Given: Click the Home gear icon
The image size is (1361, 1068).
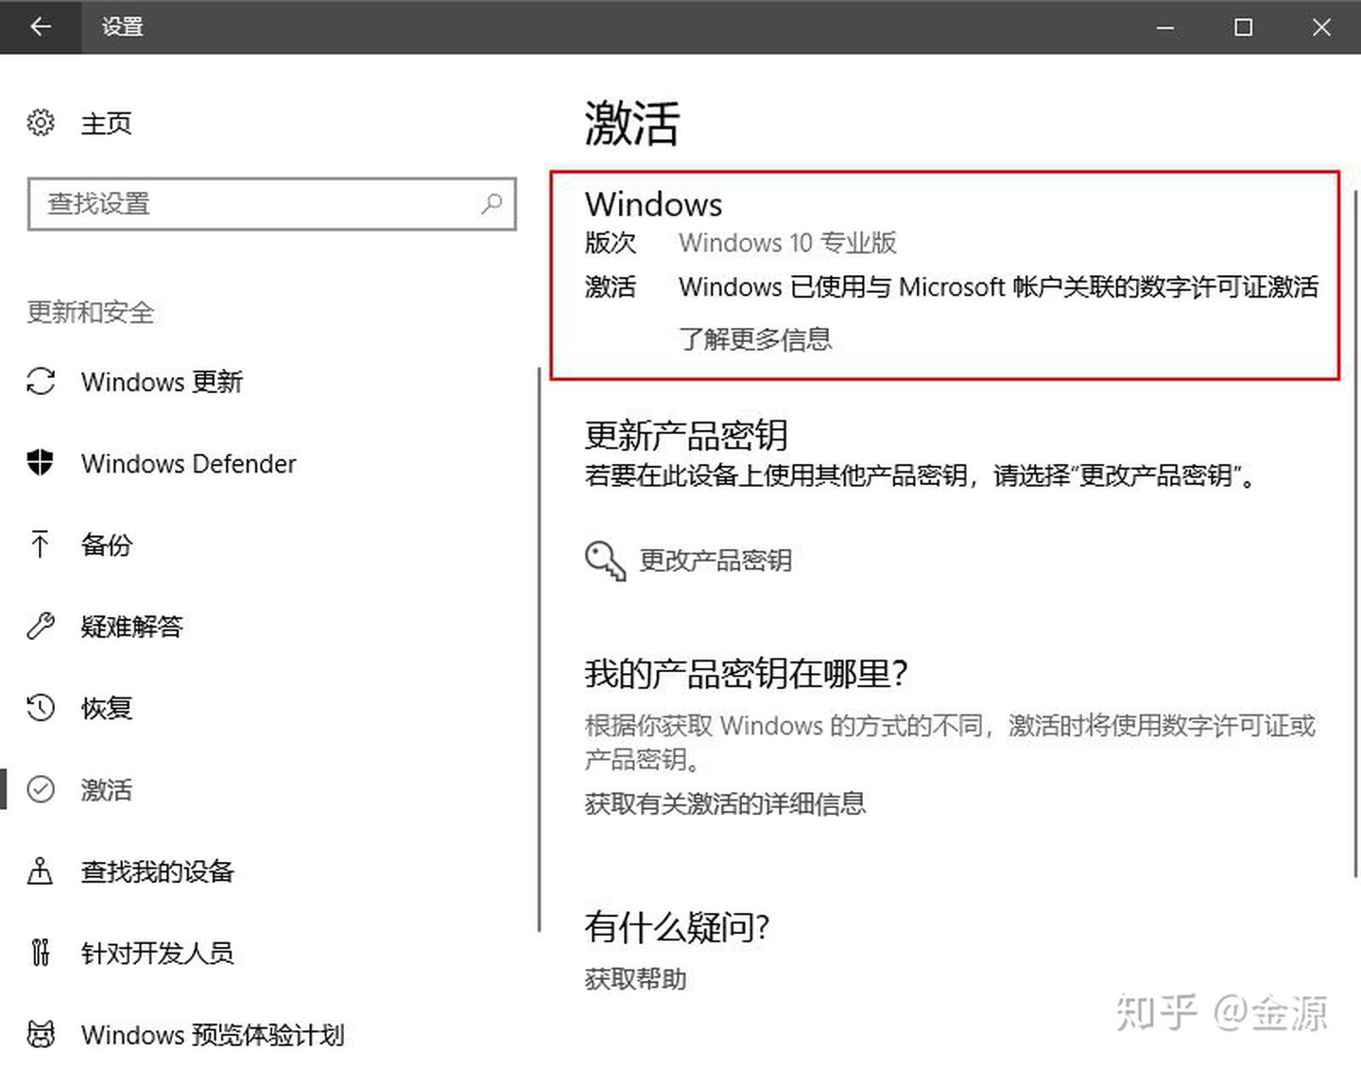Looking at the screenshot, I should [x=41, y=123].
